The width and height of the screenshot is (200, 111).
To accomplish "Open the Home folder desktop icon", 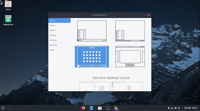I will [x=8, y=6].
